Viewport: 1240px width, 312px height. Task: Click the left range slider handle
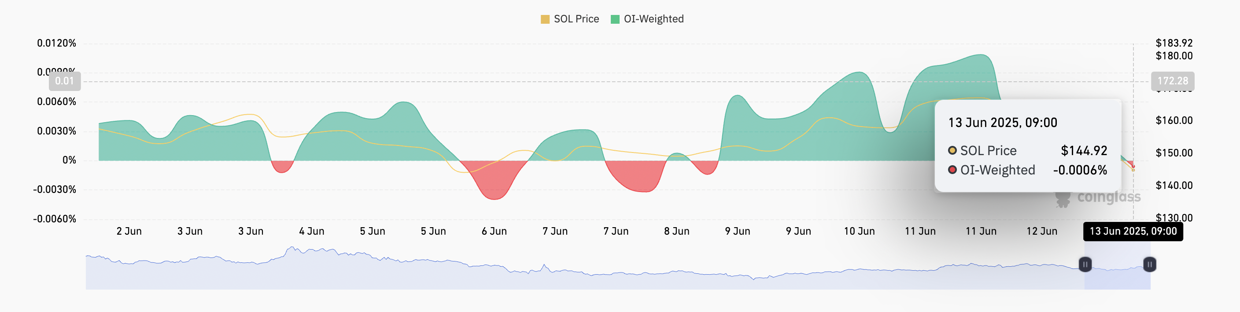click(1085, 264)
